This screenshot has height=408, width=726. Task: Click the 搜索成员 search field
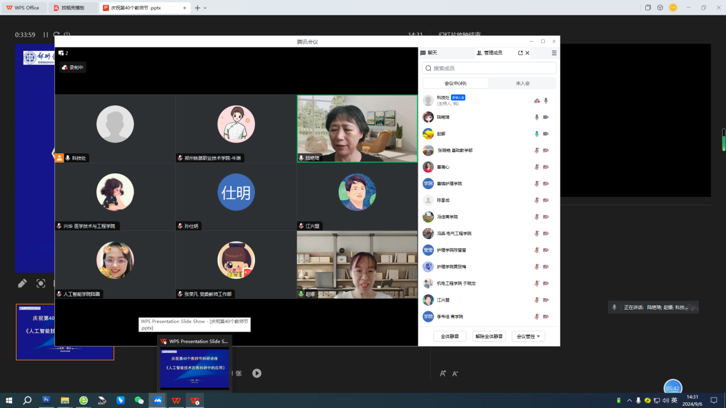click(x=489, y=68)
